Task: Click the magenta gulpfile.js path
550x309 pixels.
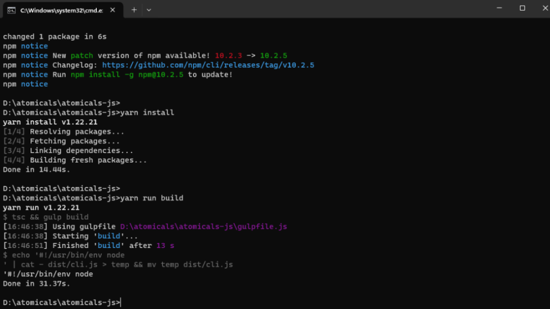Action: coord(203,227)
